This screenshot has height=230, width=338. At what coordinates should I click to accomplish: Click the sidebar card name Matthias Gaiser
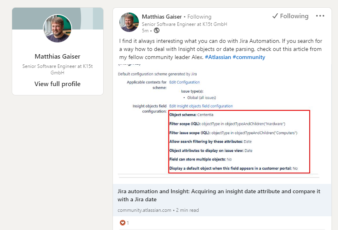click(57, 57)
